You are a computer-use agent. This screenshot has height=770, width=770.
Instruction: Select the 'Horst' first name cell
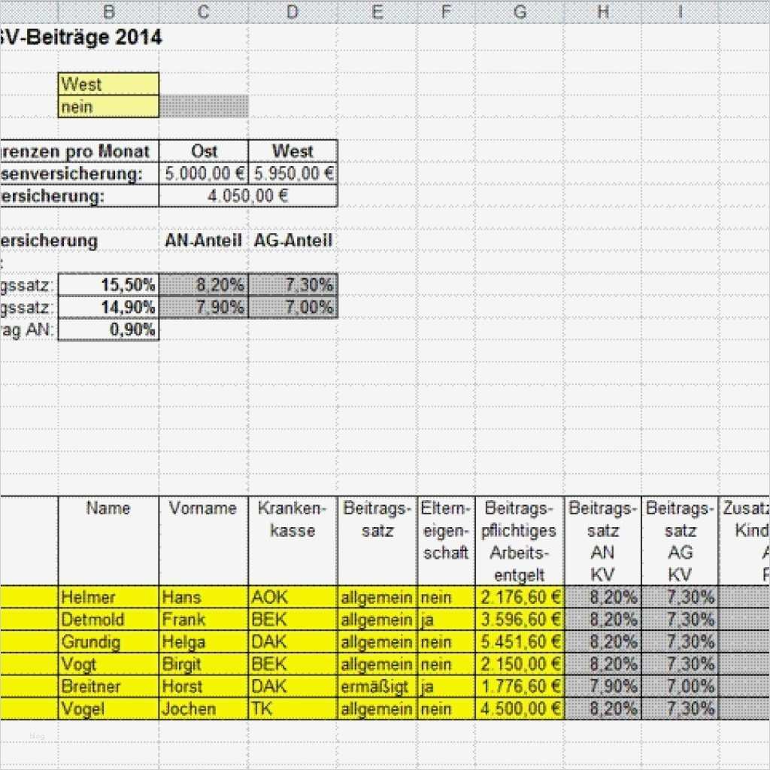pyautogui.click(x=204, y=687)
